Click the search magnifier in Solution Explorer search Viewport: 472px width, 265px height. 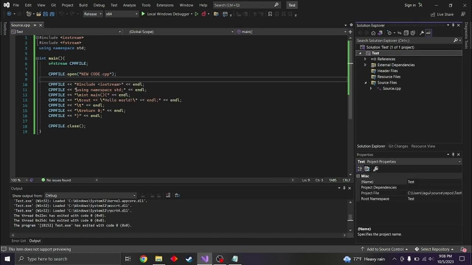[x=455, y=40]
